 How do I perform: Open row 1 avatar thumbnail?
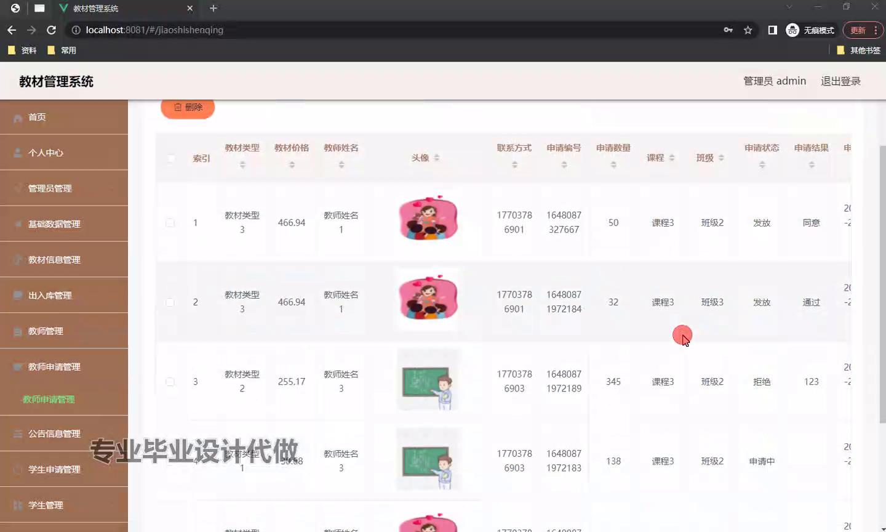[x=428, y=219]
